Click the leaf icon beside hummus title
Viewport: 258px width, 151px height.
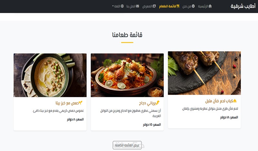80,103
